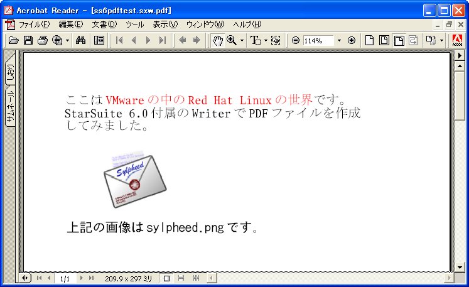Go to last page in status bar
469x287 pixels.
(x=91, y=278)
